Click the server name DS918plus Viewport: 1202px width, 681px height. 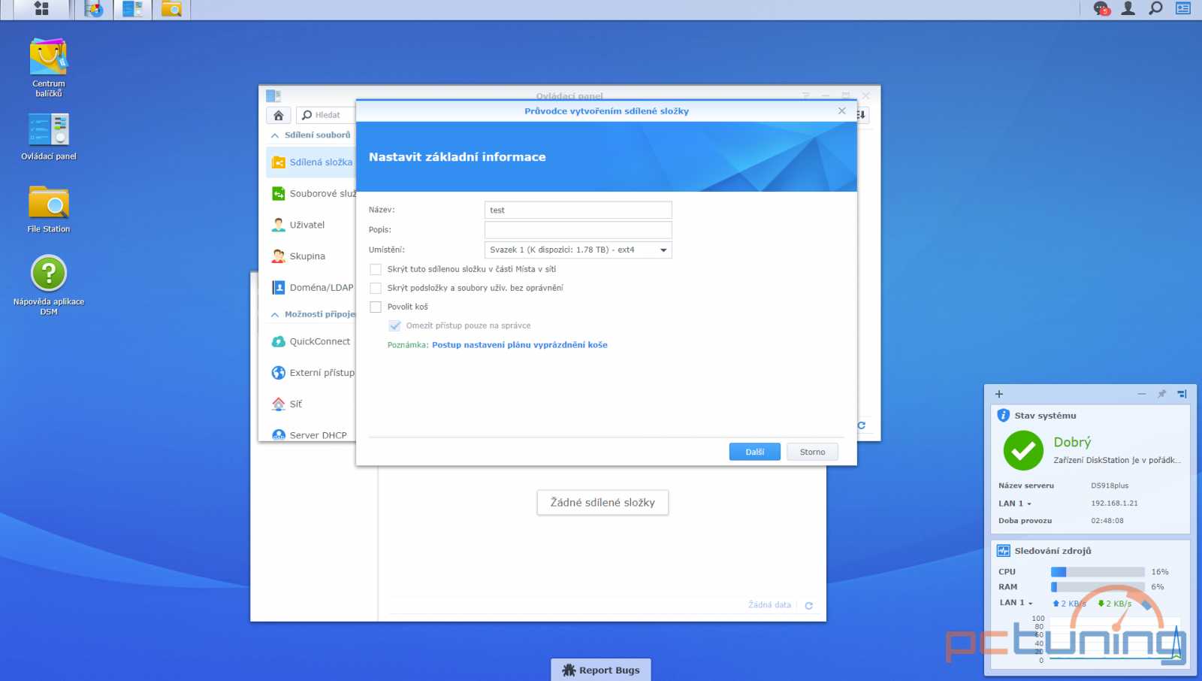(x=1110, y=486)
